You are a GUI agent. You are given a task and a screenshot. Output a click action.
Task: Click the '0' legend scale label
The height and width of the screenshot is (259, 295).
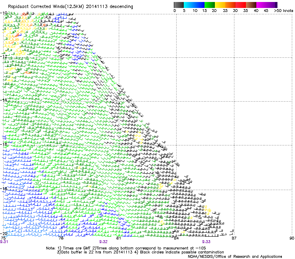click(x=175, y=11)
